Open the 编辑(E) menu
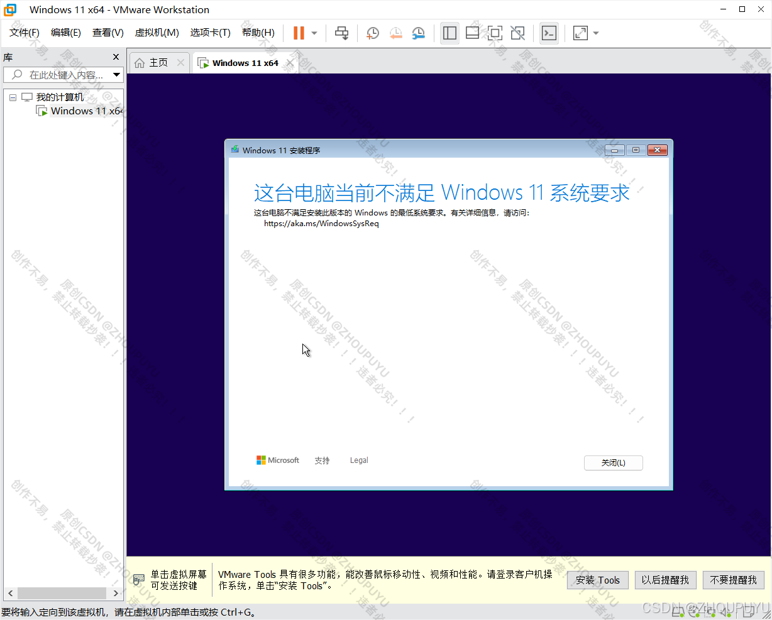Image resolution: width=772 pixels, height=620 pixels. pos(66,33)
